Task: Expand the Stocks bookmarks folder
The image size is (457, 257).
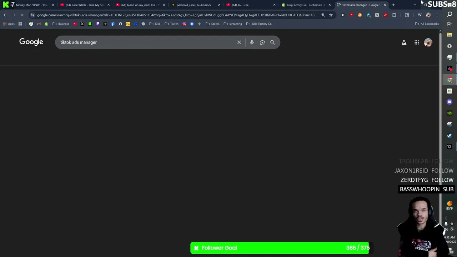Action: (212, 24)
